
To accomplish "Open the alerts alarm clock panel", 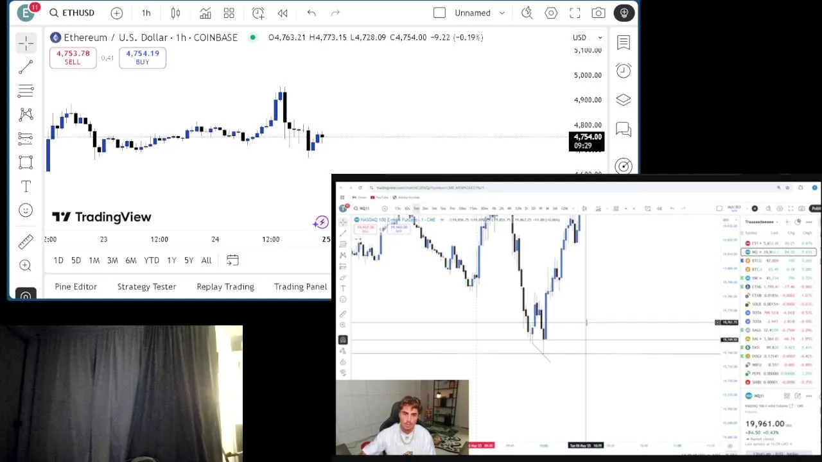I will click(x=624, y=71).
